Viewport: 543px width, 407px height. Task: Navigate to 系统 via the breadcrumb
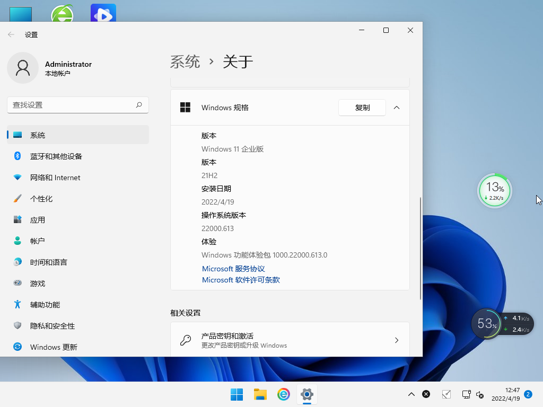pos(186,61)
